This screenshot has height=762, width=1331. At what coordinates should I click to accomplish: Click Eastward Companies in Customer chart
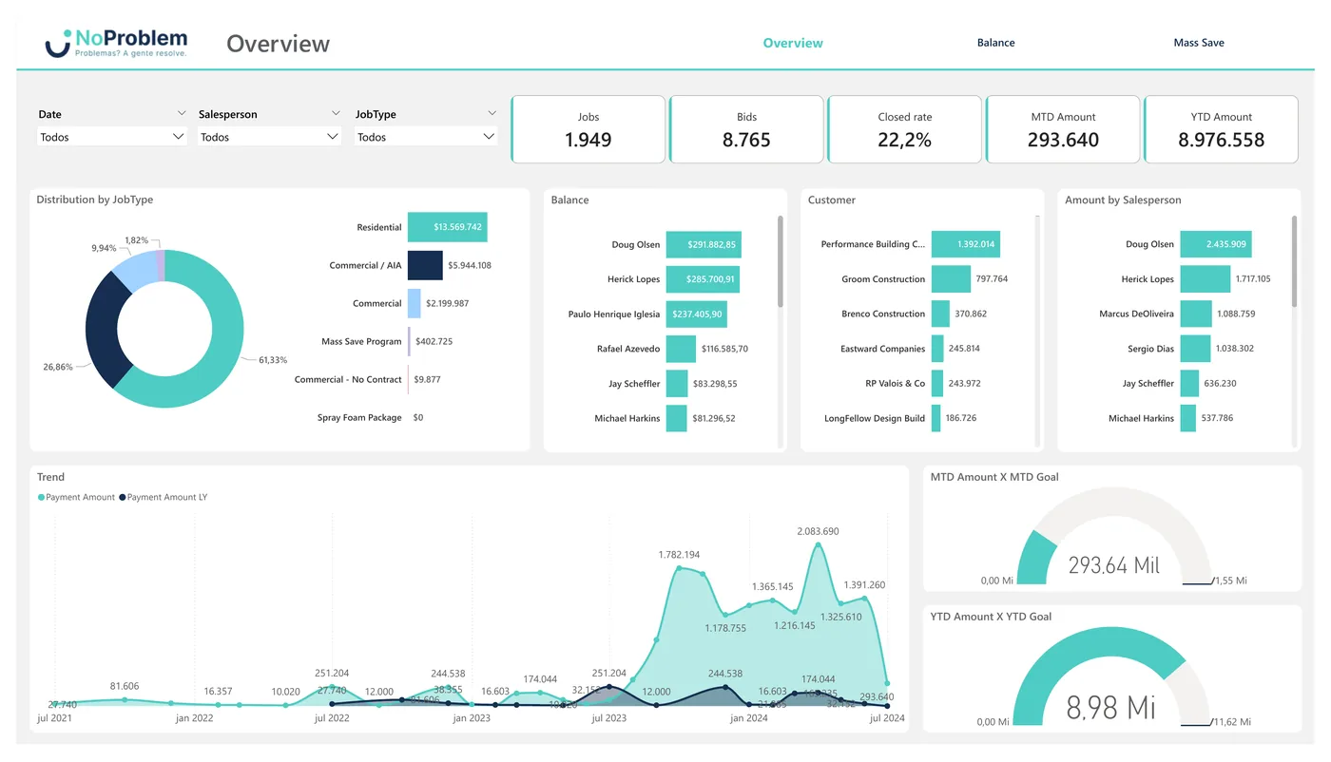pos(883,349)
